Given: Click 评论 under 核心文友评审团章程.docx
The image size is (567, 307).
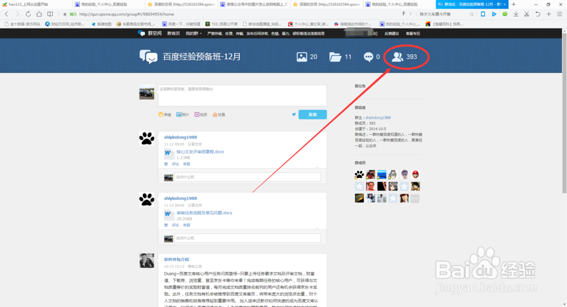Looking at the screenshot, I should [x=175, y=164].
